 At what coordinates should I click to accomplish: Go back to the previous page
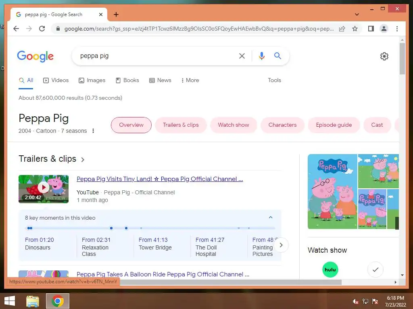click(16, 29)
